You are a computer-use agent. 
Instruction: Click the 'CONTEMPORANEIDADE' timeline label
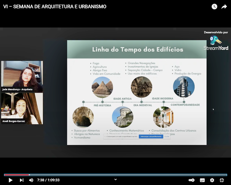[x=185, y=105]
